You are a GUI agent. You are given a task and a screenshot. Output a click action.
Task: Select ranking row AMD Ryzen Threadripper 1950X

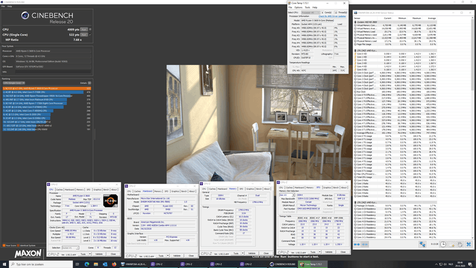click(x=47, y=96)
